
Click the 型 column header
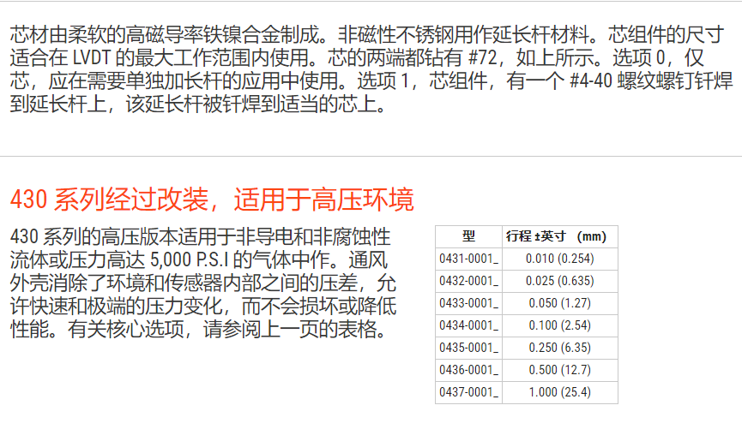point(468,236)
